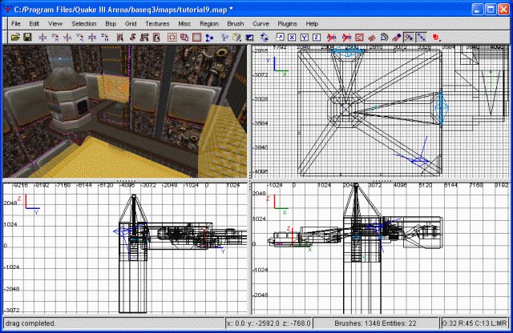Open the File menu
The height and width of the screenshot is (333, 513).
16,23
